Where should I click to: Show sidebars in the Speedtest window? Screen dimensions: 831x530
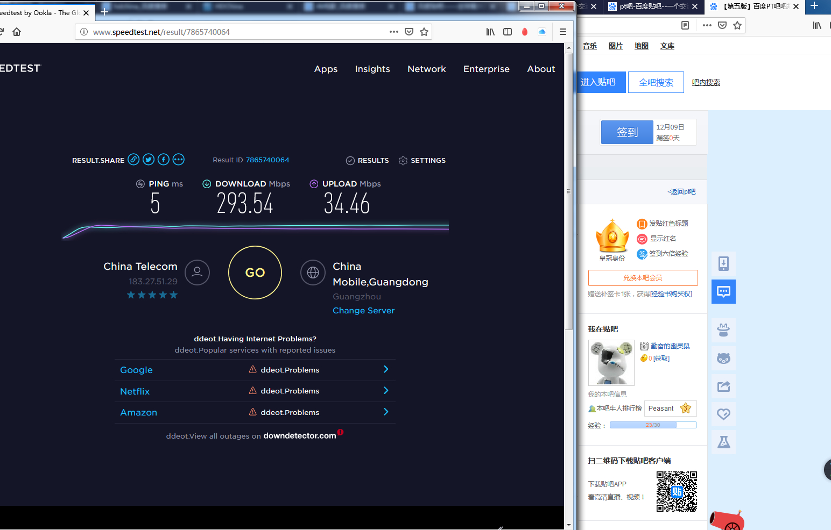tap(508, 32)
